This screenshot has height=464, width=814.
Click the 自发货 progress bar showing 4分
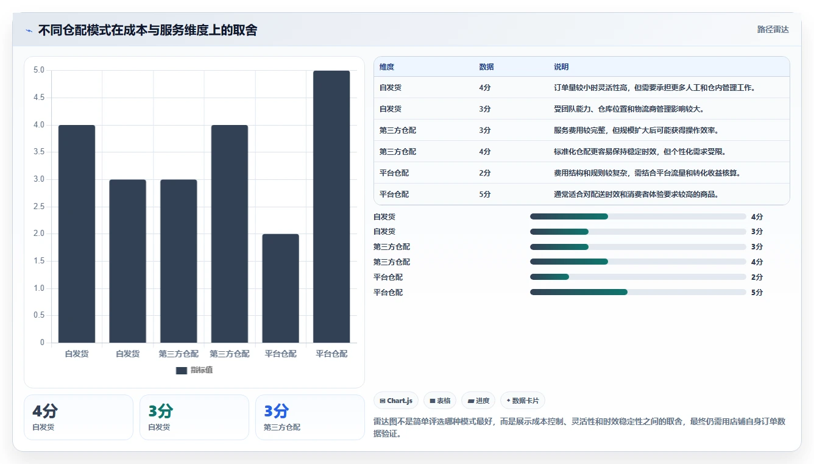[x=638, y=216]
